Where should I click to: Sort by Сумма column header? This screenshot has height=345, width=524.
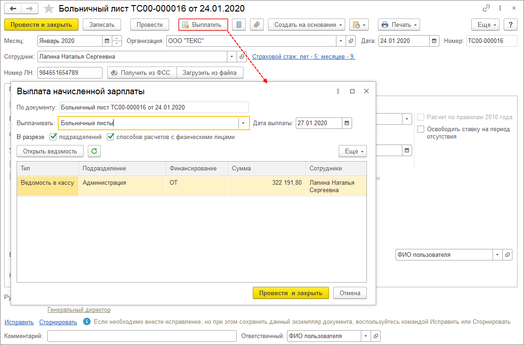[x=267, y=168]
